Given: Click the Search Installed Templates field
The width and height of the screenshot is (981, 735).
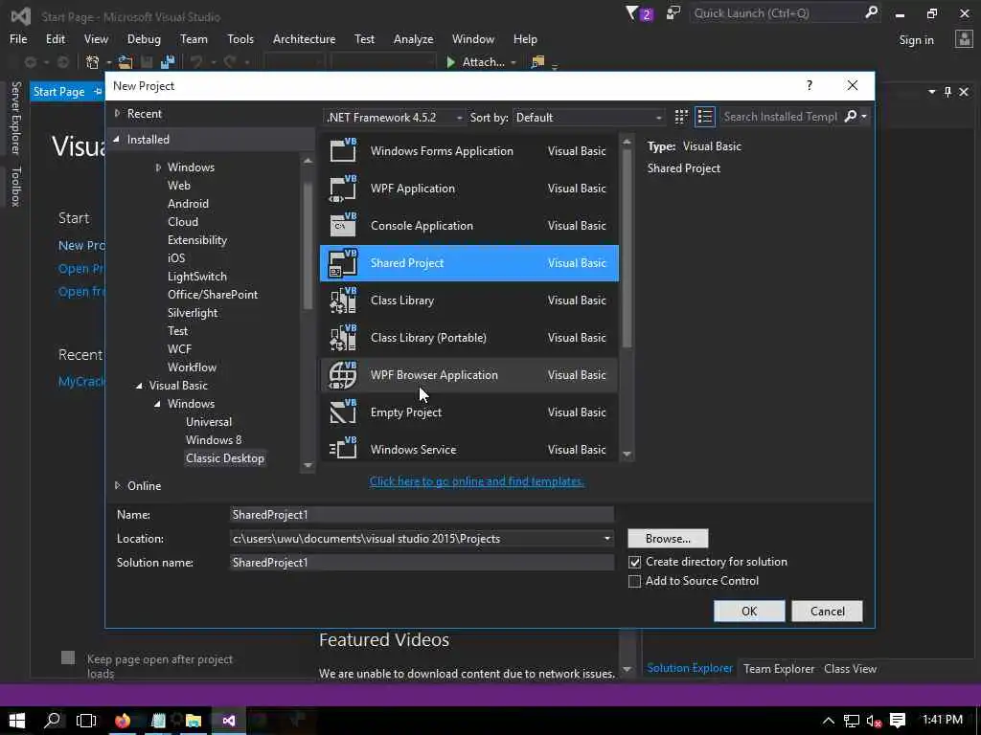Looking at the screenshot, I should point(780,116).
